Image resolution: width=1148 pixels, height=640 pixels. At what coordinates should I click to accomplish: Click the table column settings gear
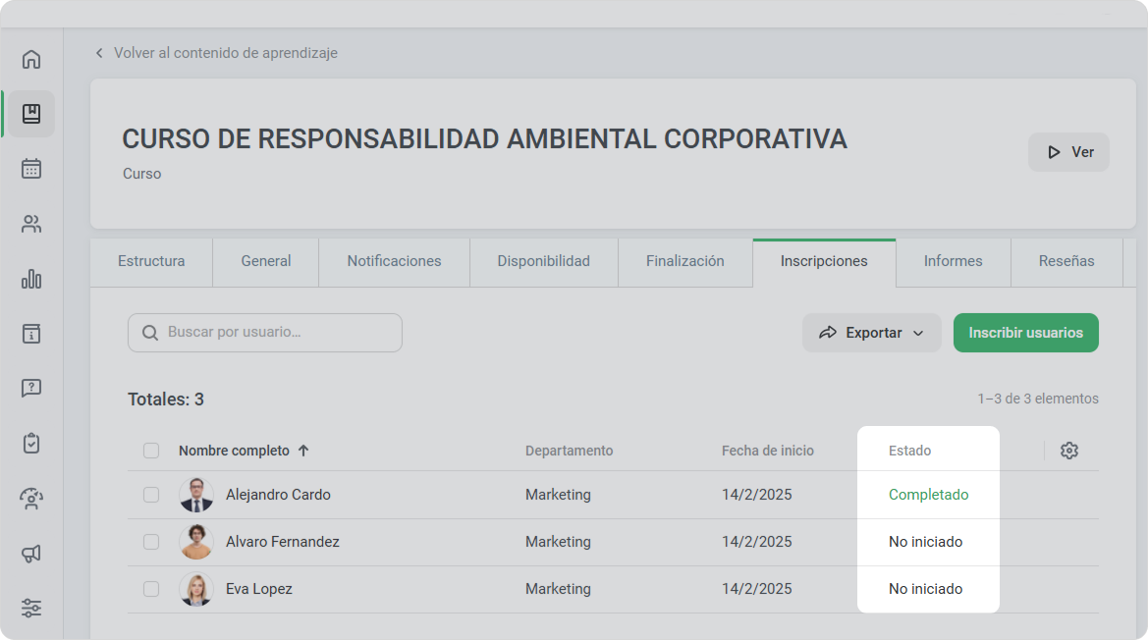point(1068,451)
